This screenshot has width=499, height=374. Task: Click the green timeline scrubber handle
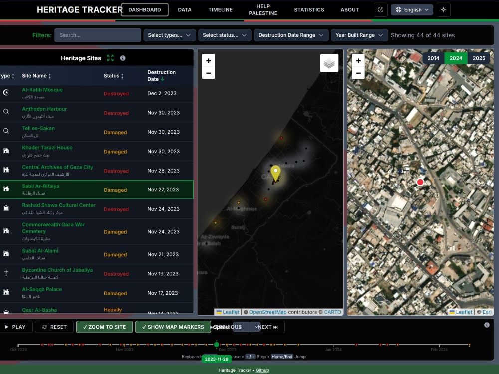pos(217,345)
